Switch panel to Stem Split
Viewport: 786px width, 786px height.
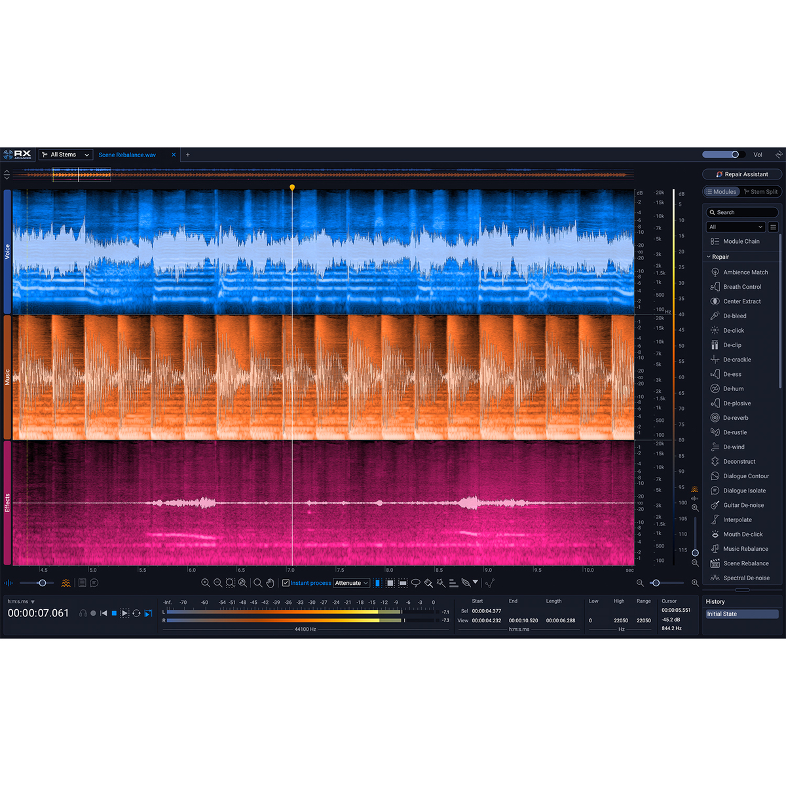point(760,192)
